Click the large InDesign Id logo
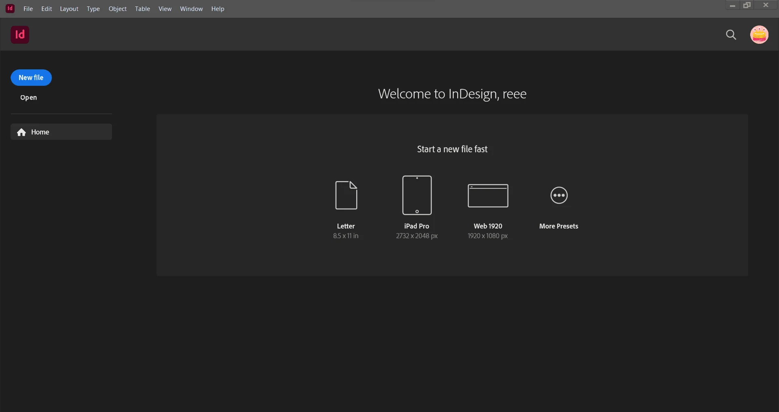 coord(20,34)
